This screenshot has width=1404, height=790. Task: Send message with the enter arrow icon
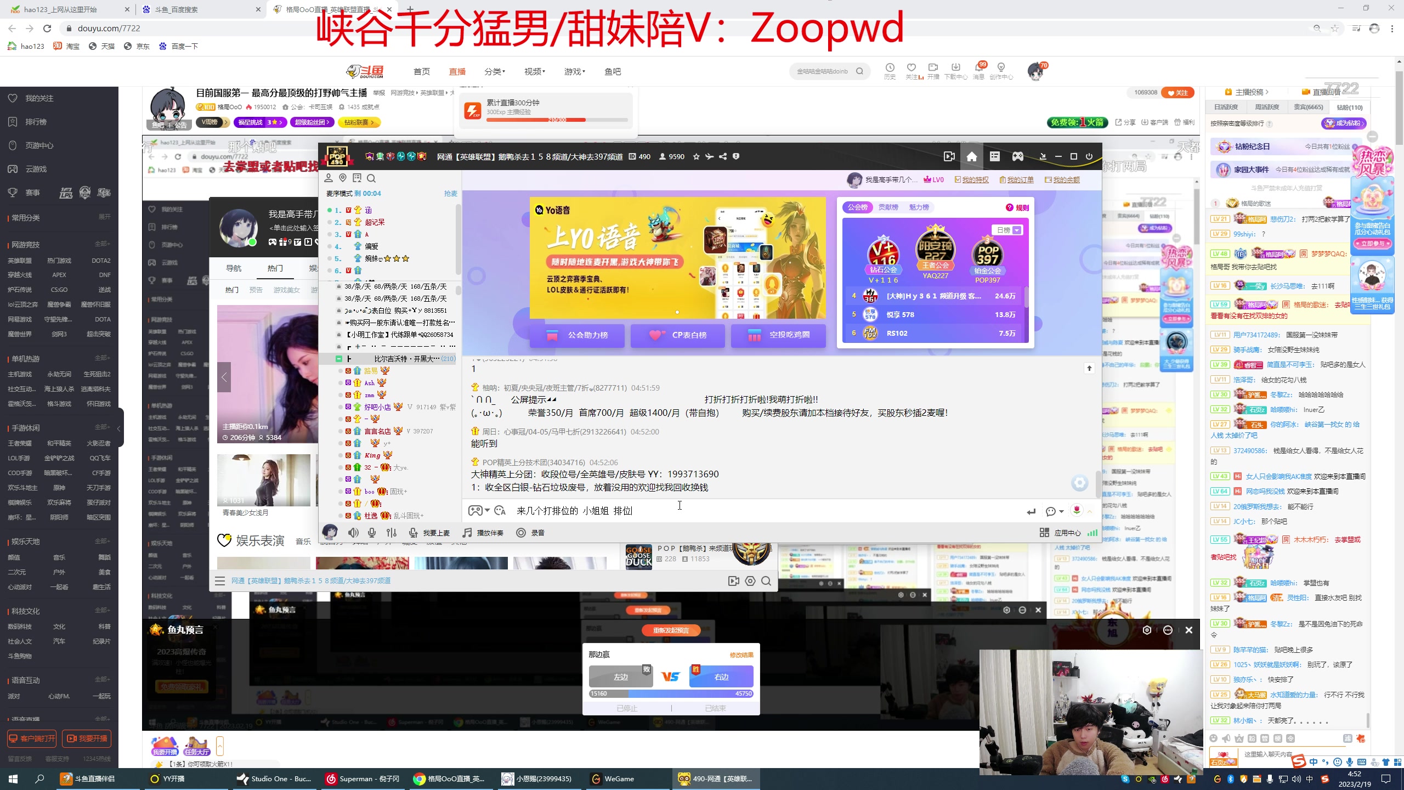coord(1031,511)
